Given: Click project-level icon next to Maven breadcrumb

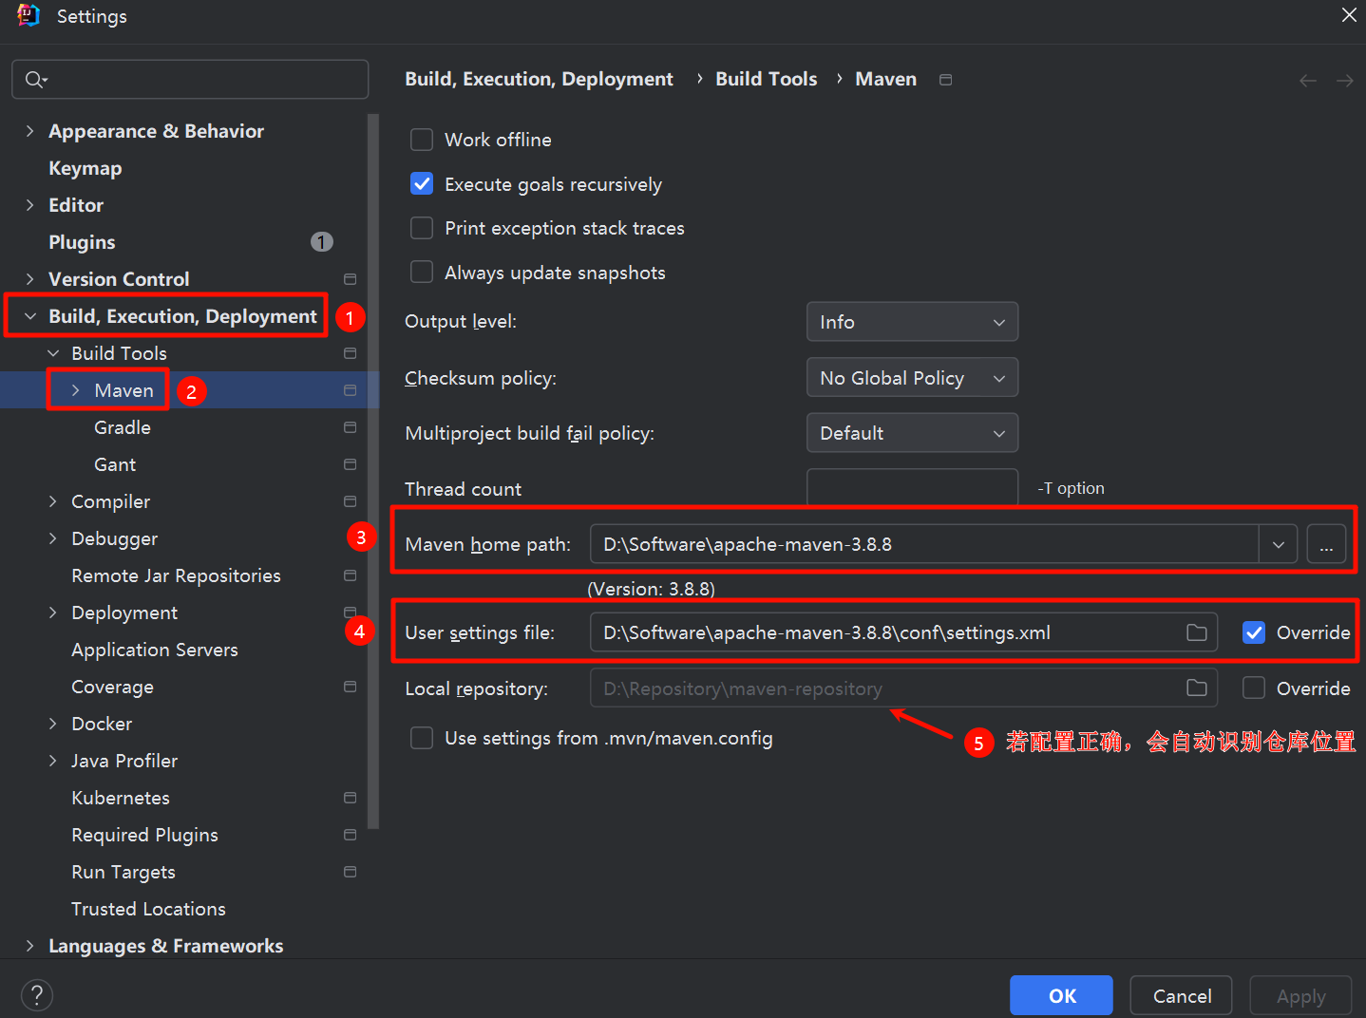Looking at the screenshot, I should point(945,80).
